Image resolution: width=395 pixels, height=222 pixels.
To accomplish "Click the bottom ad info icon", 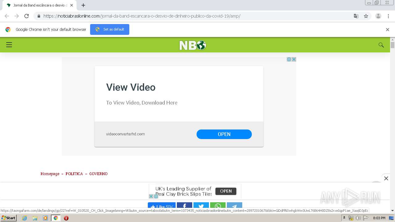I will coord(156,196).
